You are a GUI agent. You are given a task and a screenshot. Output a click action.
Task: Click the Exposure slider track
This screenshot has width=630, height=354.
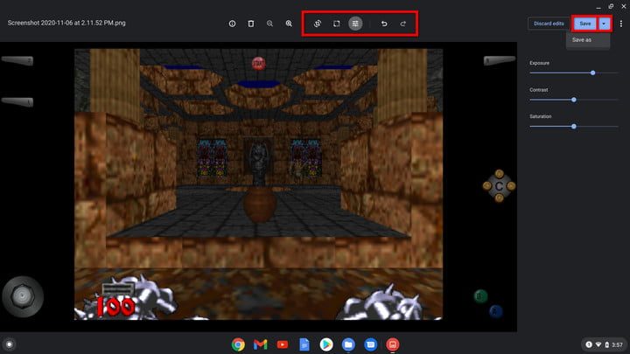[560, 73]
